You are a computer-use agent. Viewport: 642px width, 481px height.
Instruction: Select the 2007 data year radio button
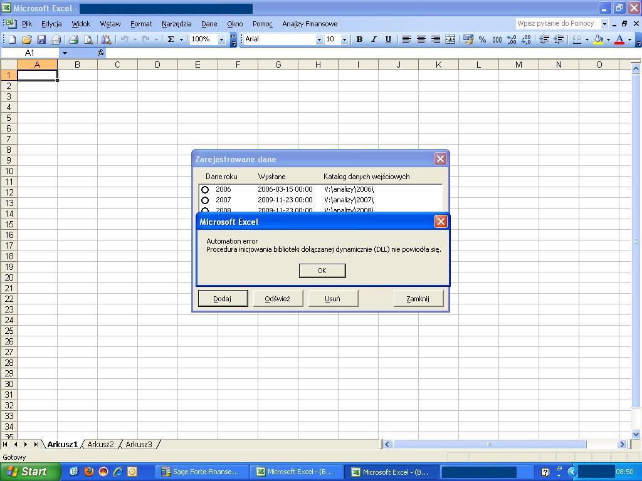point(205,200)
